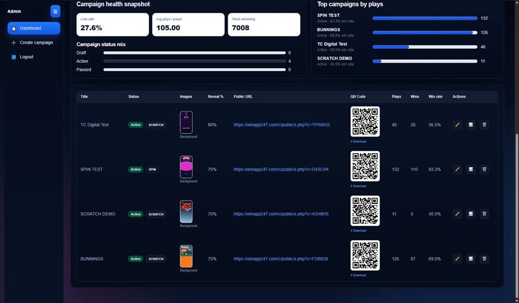The height and width of the screenshot is (303, 519).
Task: Download the BUNNINGS QR code
Action: click(x=359, y=276)
